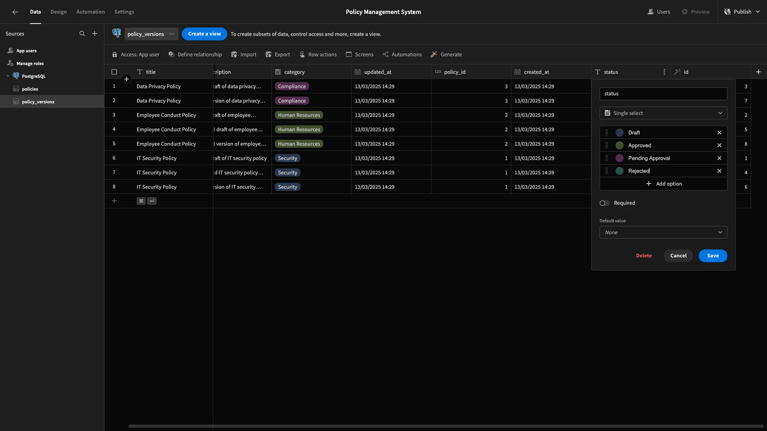Open Screens from toolbar
The height and width of the screenshot is (431, 767).
point(360,55)
